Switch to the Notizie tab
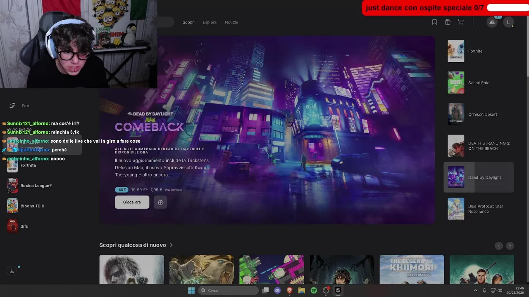529x297 pixels. pyautogui.click(x=231, y=22)
